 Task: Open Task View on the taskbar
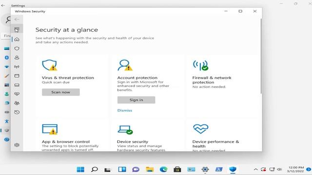[x=107, y=170]
